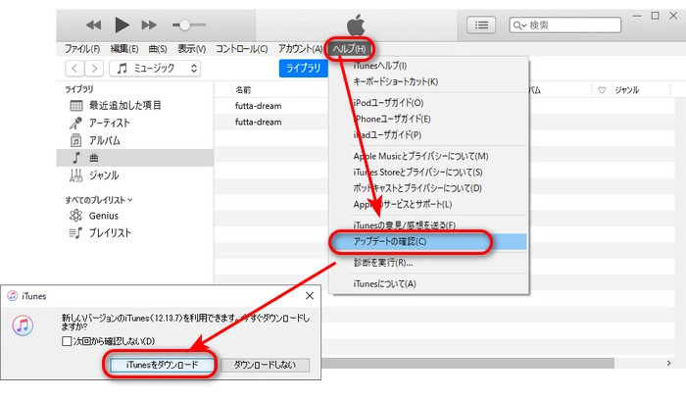Select the 曲 note icon row
The width and height of the screenshot is (686, 399).
click(x=135, y=158)
